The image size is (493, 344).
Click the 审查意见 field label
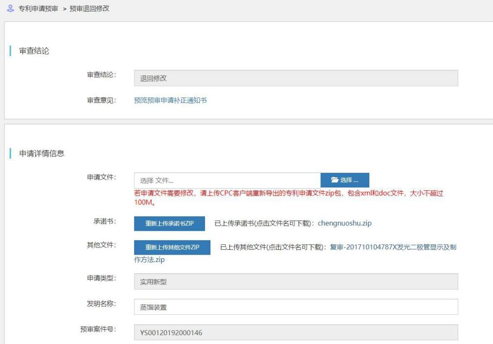(x=101, y=100)
